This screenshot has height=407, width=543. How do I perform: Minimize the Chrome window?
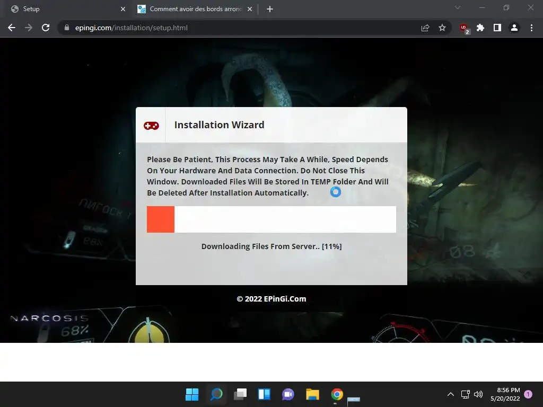481,7
